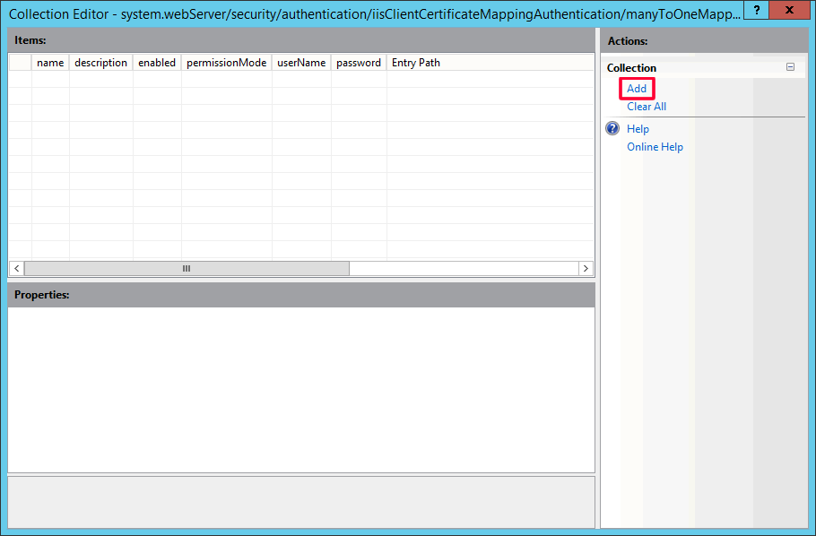
Task: Click the blue Help question mark icon
Action: 613,129
